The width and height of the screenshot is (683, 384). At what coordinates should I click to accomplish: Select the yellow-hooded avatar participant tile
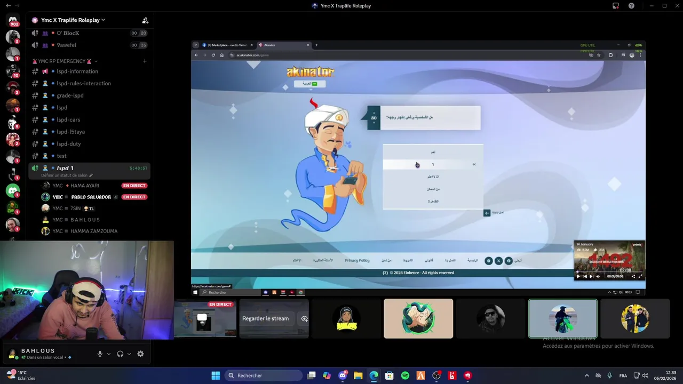click(x=346, y=318)
